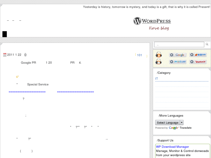Subscribe via the Xianguo reader button
The width and height of the screenshot is (211, 158).
(x=198, y=55)
